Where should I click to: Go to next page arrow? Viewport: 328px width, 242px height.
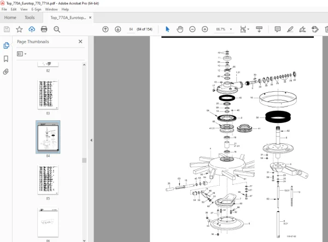118,29
